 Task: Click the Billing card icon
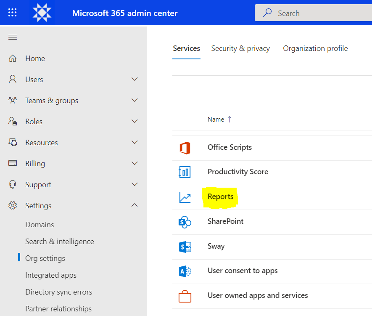click(13, 163)
